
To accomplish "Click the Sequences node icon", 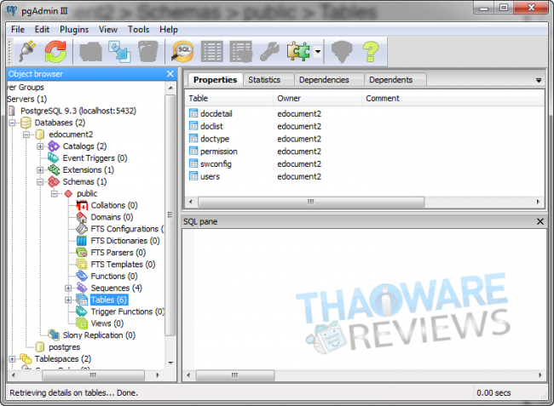I will point(82,288).
